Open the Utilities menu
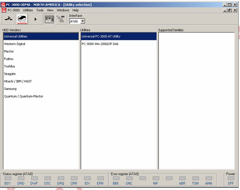This screenshot has width=240, height=190. click(28, 10)
